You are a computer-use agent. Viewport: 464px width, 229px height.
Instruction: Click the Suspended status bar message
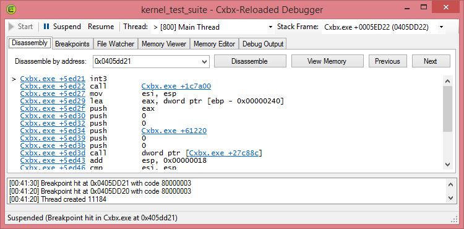pos(92,218)
